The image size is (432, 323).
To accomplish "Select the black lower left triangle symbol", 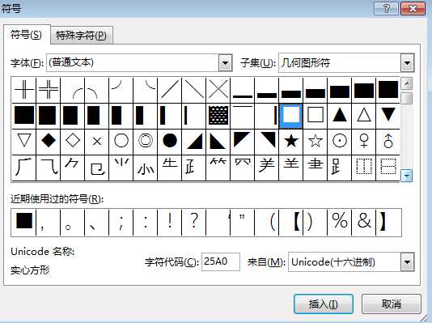I will tap(218, 142).
